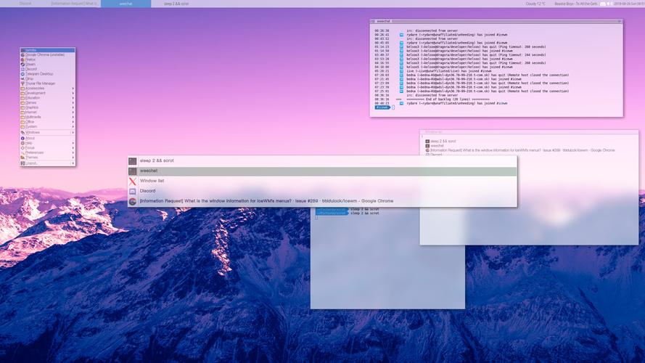Expand the Focus submenu
The height and width of the screenshot is (363, 645).
tap(47, 148)
